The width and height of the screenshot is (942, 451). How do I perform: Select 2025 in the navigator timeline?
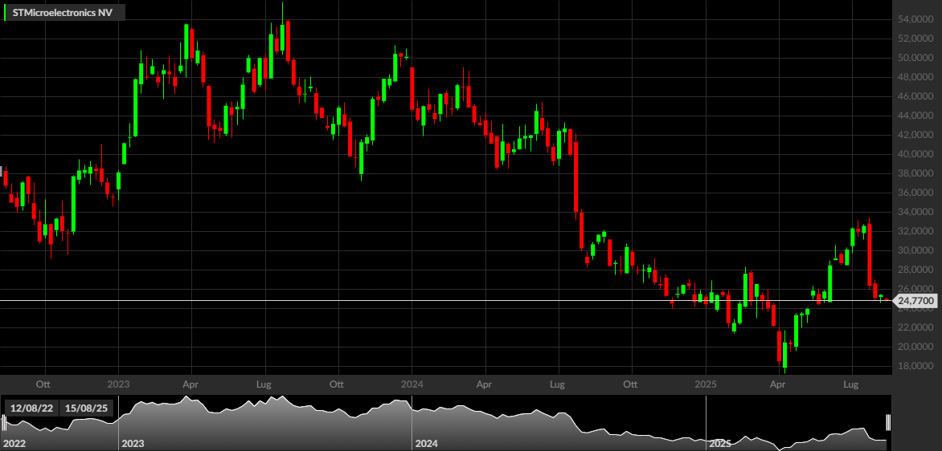719,444
